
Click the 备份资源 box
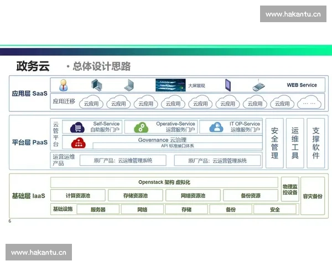(251, 196)
